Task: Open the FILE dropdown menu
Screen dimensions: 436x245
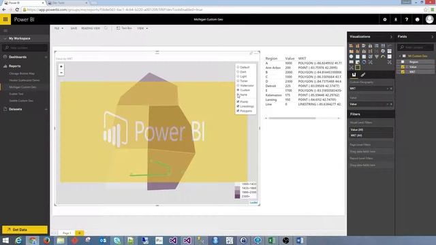Action: coord(59,29)
